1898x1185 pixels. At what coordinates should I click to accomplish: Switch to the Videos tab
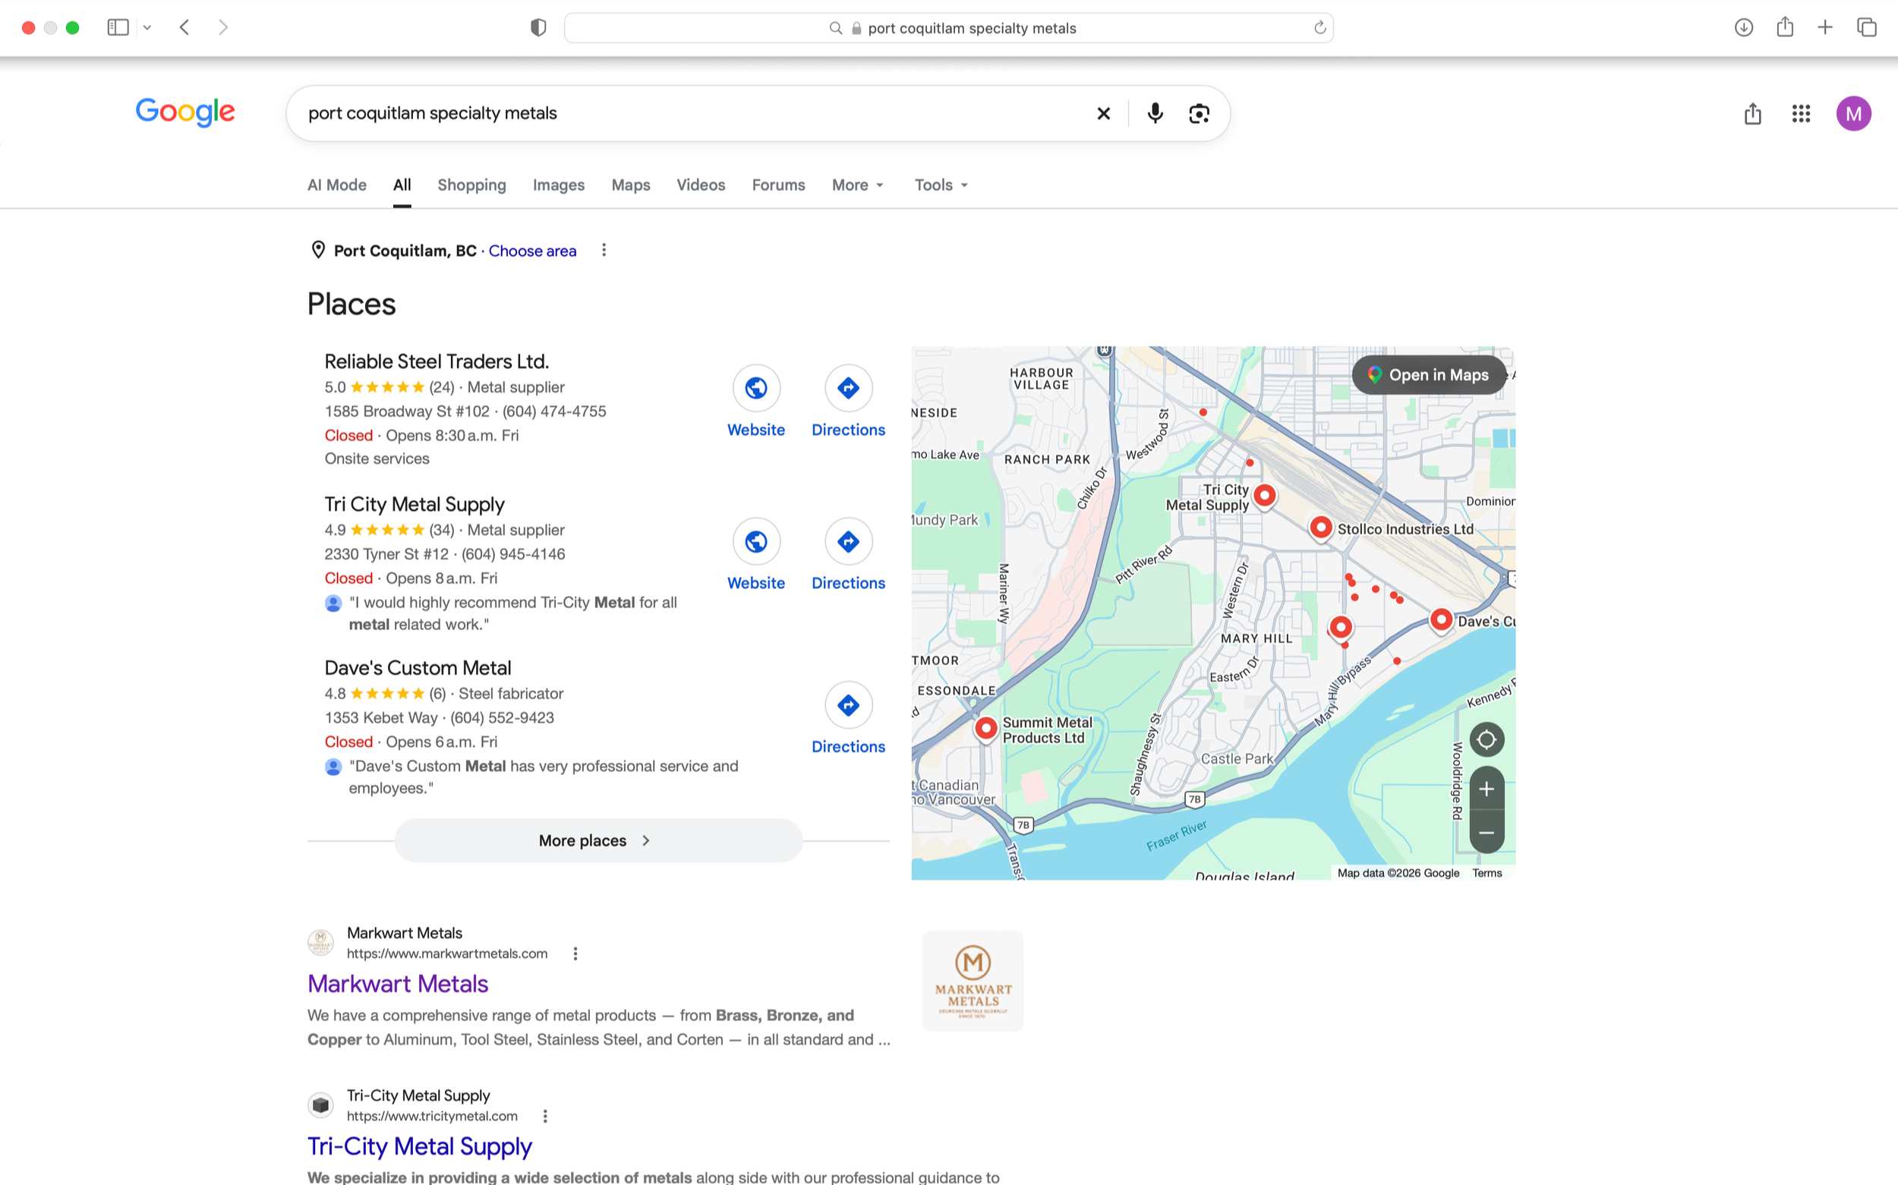click(x=701, y=185)
